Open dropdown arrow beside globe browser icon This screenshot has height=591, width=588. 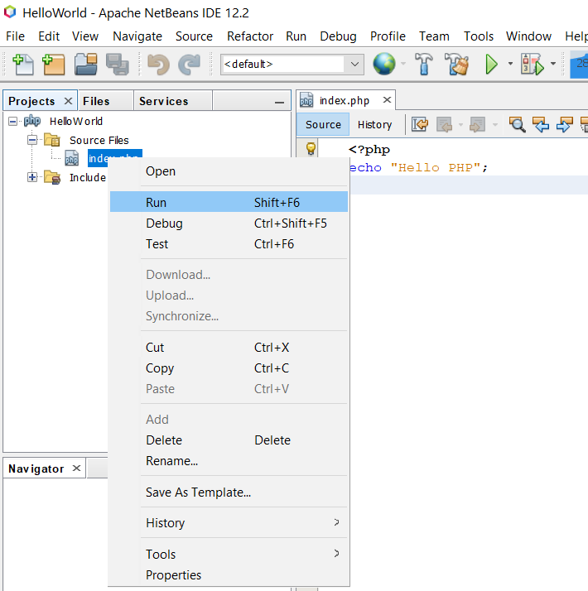pyautogui.click(x=403, y=64)
